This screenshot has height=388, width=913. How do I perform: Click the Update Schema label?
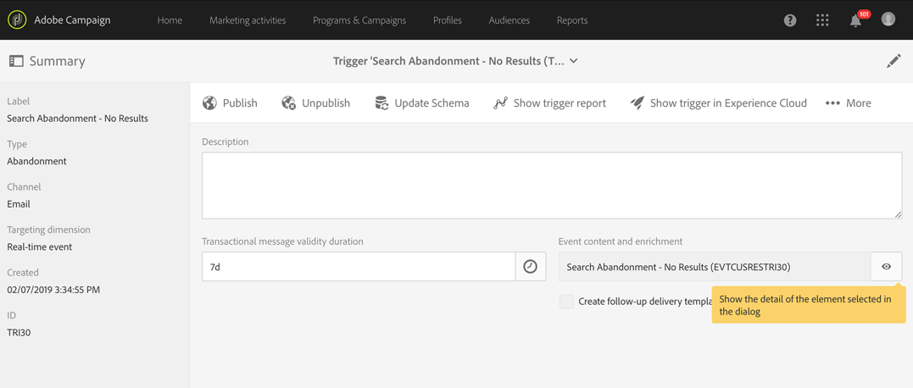(x=432, y=103)
